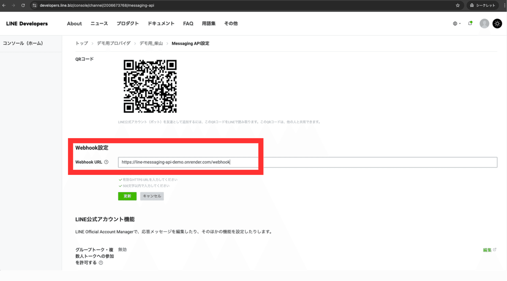Click Messaging API設定 breadcrumb text

coord(190,44)
